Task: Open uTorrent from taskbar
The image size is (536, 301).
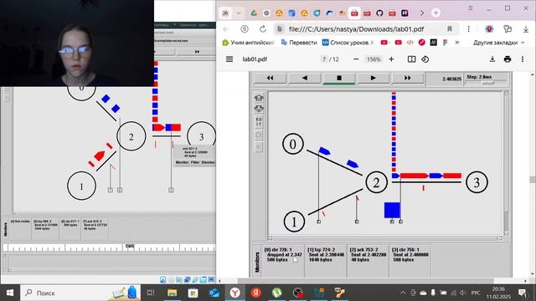Action: [277, 293]
